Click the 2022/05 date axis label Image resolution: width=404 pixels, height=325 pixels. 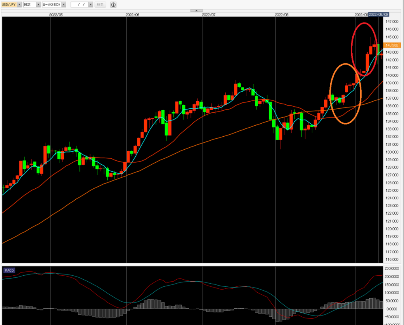(56, 14)
